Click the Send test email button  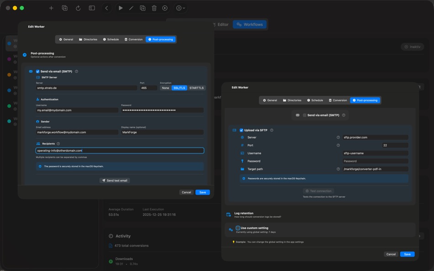[x=115, y=180]
